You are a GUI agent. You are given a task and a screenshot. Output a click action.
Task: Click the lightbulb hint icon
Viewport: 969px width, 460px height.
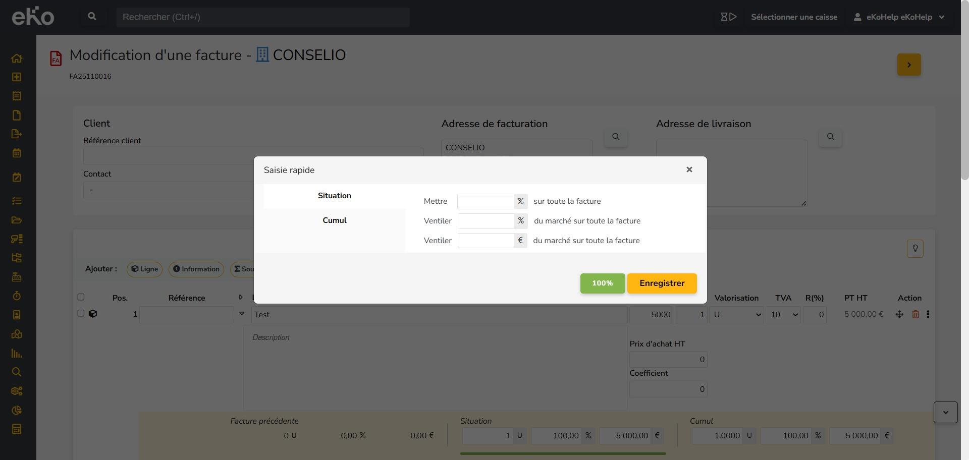(x=915, y=249)
